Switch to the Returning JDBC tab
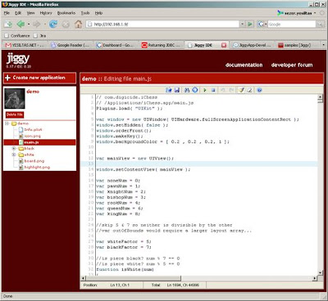This screenshot has width=328, height=301. pos(162,45)
